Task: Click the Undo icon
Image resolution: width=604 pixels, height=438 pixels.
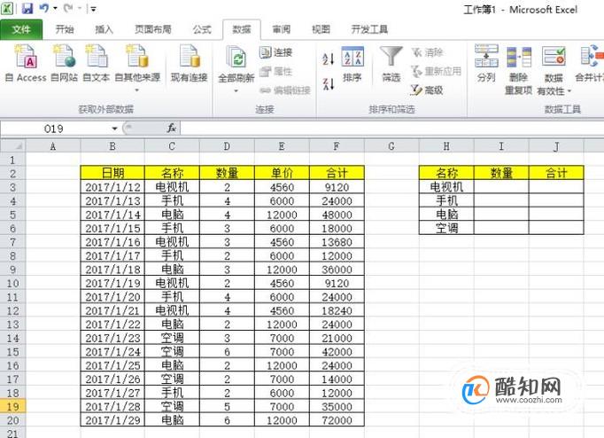Action: tap(44, 8)
